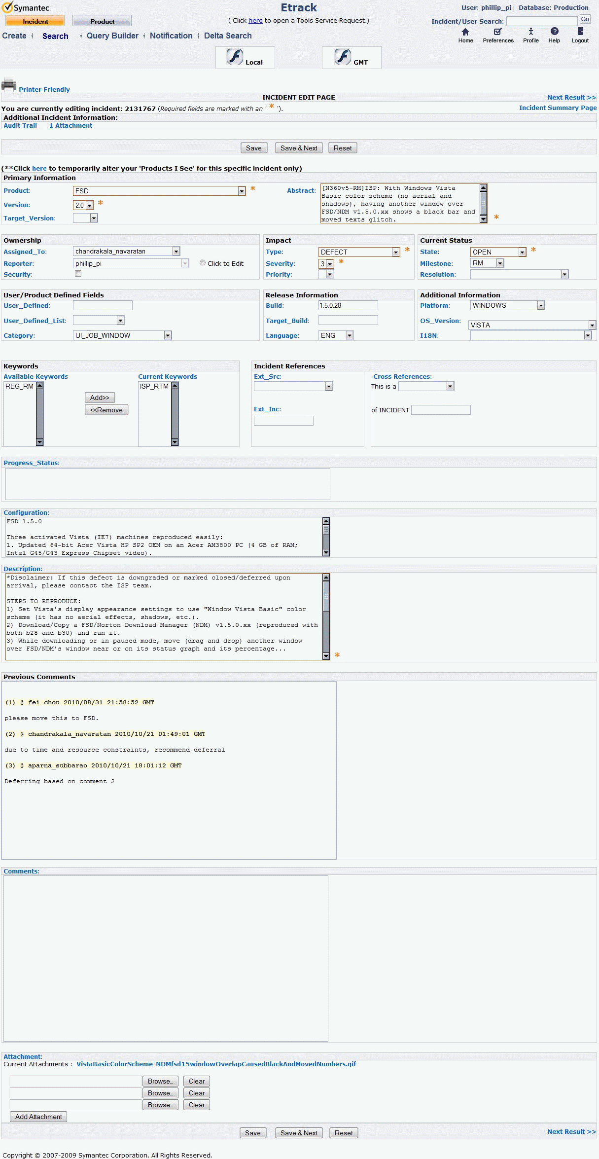Open the OS_Version dropdown showing VISTA

point(532,325)
